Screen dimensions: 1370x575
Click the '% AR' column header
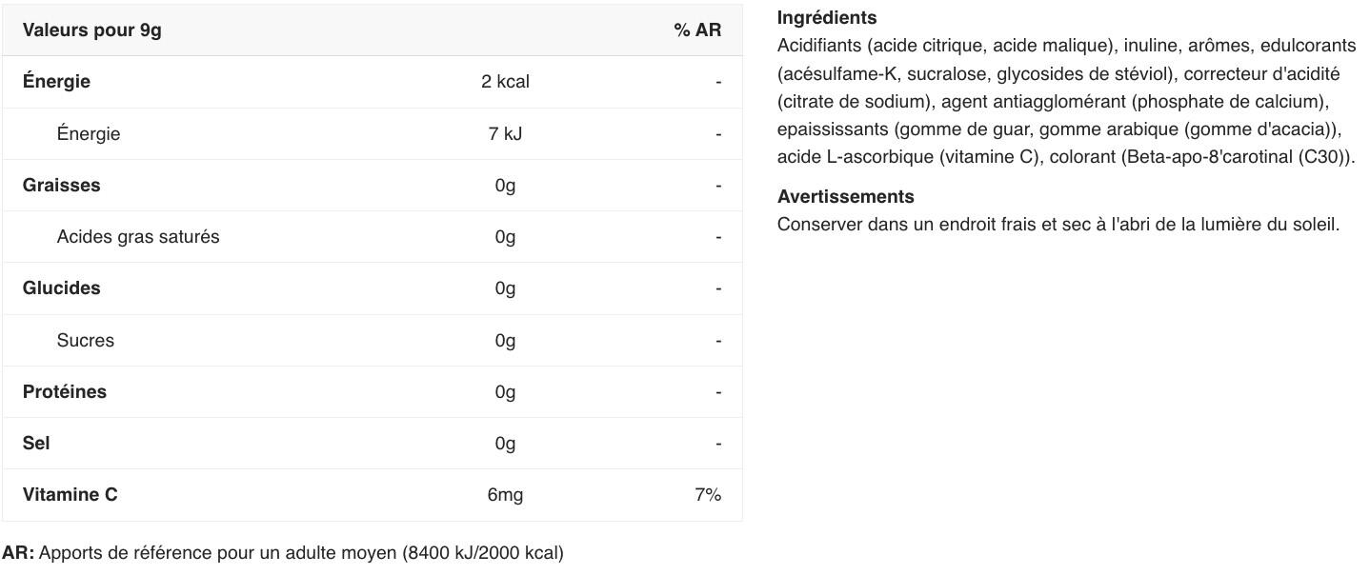click(697, 30)
